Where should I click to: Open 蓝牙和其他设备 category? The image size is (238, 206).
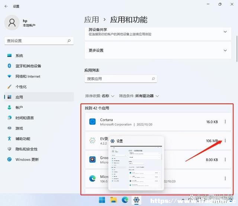point(39,66)
